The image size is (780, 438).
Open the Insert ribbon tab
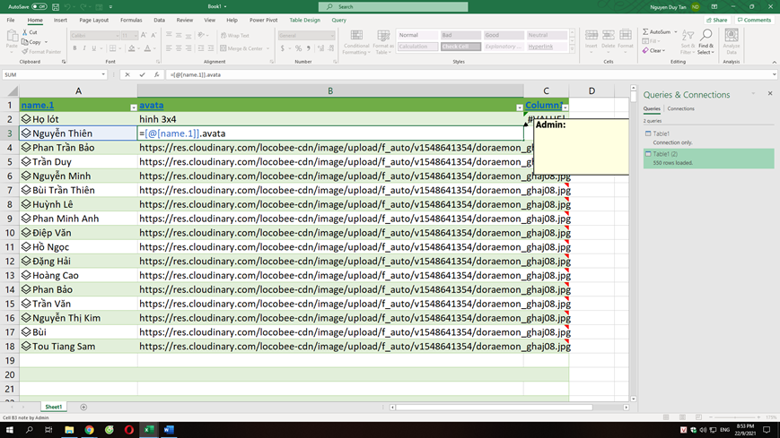(x=60, y=21)
